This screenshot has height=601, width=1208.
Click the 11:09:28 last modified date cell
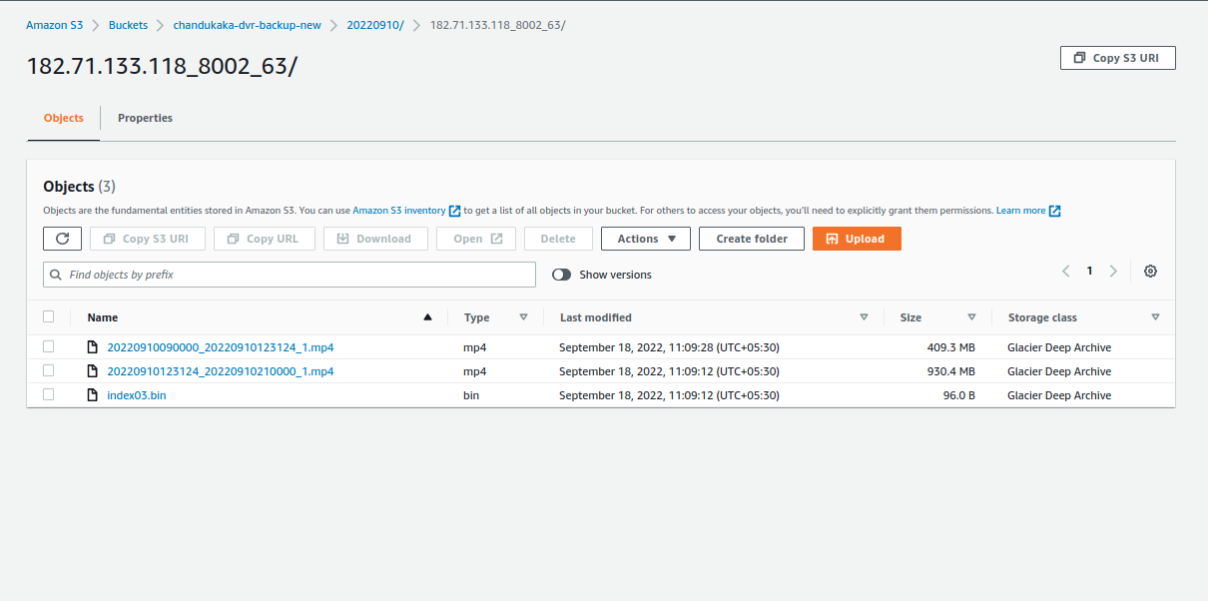click(669, 347)
